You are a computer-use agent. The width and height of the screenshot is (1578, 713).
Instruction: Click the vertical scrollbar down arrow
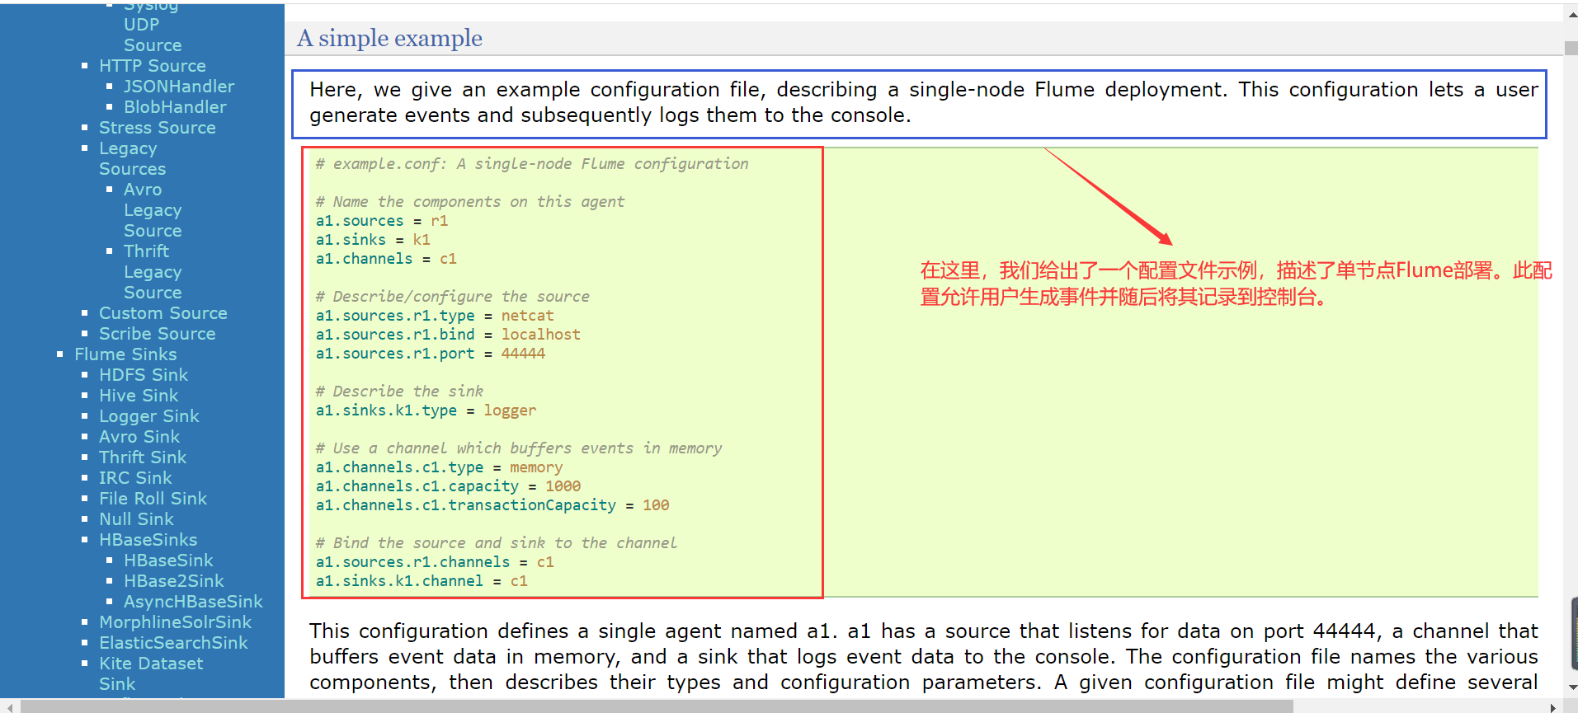(1571, 689)
